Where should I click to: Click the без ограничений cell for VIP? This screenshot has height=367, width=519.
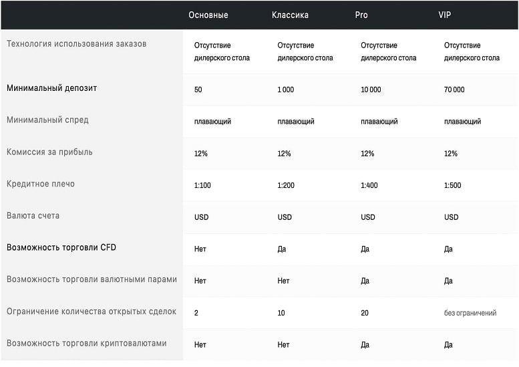(x=470, y=313)
